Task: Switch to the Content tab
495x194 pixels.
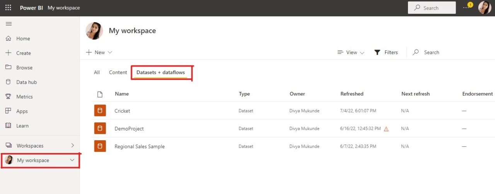Action: tap(118, 72)
